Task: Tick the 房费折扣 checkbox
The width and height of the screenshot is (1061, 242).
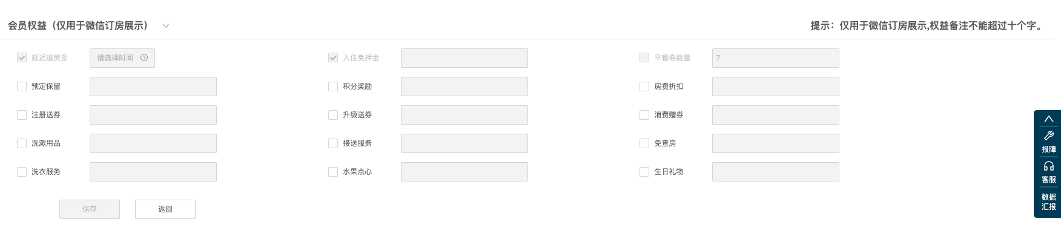Action: click(x=644, y=87)
